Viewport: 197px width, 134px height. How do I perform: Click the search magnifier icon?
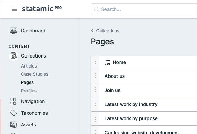pyautogui.click(x=97, y=9)
